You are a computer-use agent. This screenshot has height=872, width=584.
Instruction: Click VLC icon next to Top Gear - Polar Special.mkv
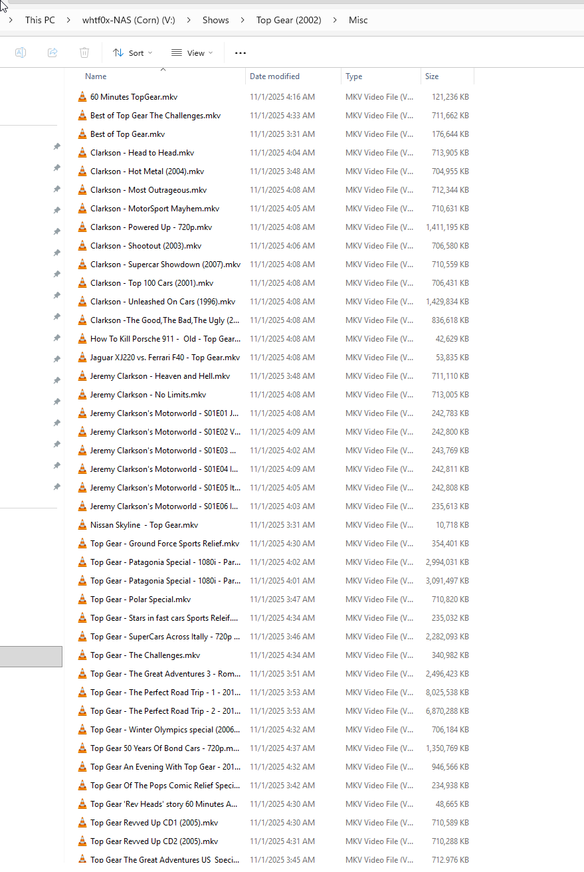pos(82,599)
